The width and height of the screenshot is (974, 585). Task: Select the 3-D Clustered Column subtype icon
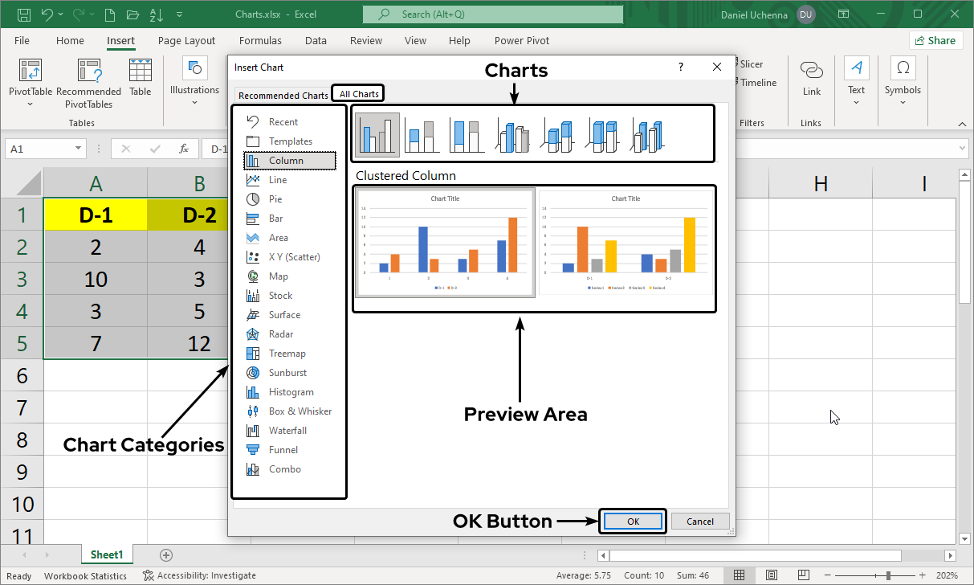tap(511, 133)
